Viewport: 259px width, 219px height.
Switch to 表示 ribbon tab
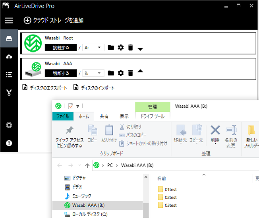click(124, 116)
